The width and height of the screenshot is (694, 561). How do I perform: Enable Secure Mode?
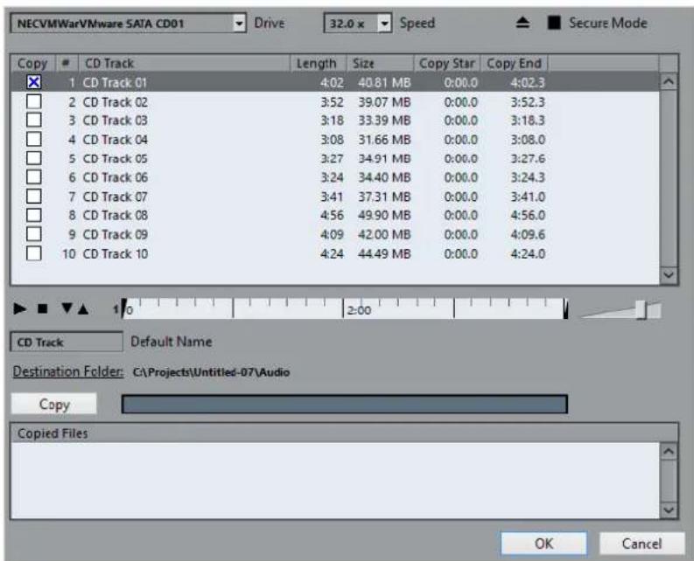[554, 23]
